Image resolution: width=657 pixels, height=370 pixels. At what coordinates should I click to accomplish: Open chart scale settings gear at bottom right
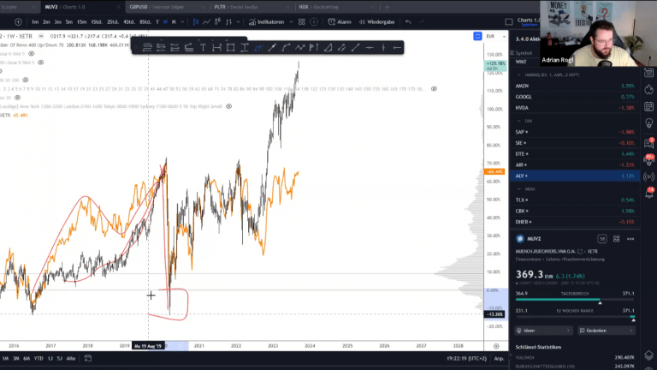(x=496, y=346)
